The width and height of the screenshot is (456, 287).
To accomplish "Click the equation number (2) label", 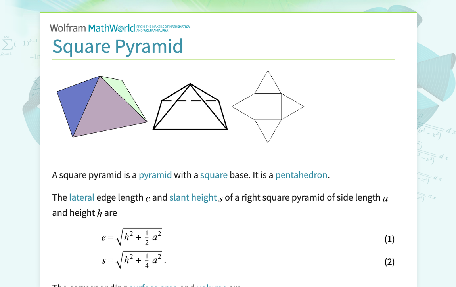I will tap(389, 261).
